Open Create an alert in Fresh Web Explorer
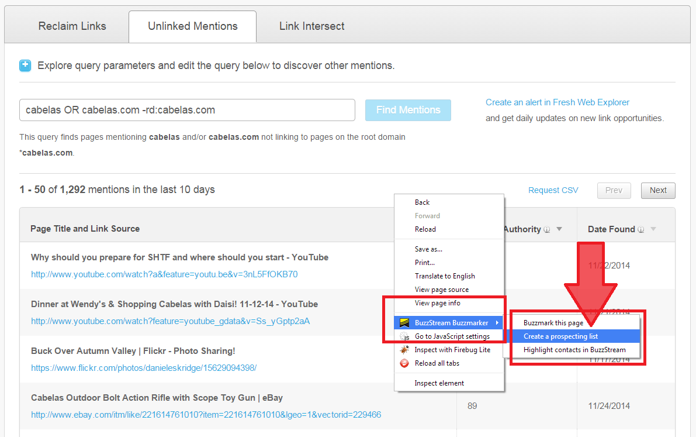The image size is (696, 437). tap(558, 102)
